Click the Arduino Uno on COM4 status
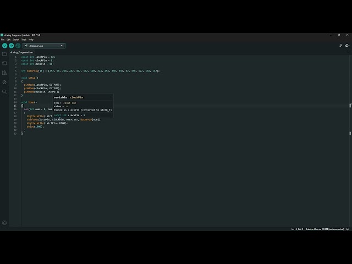Image resolution: width=352 pixels, height=264 pixels. coord(324,229)
